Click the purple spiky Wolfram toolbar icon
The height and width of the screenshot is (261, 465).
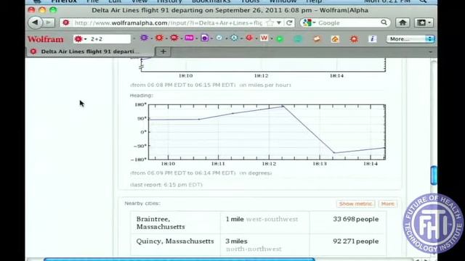click(x=144, y=38)
